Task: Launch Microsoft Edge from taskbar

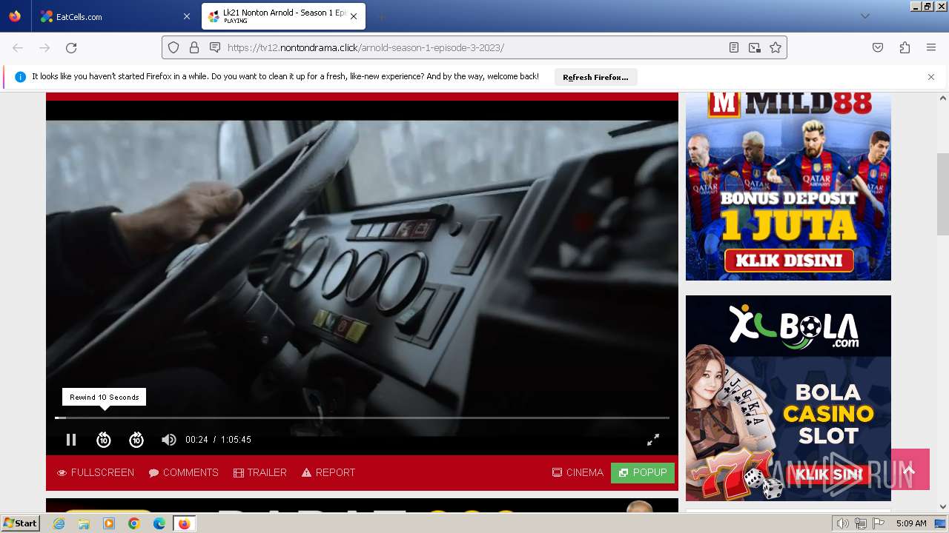Action: pos(159,523)
